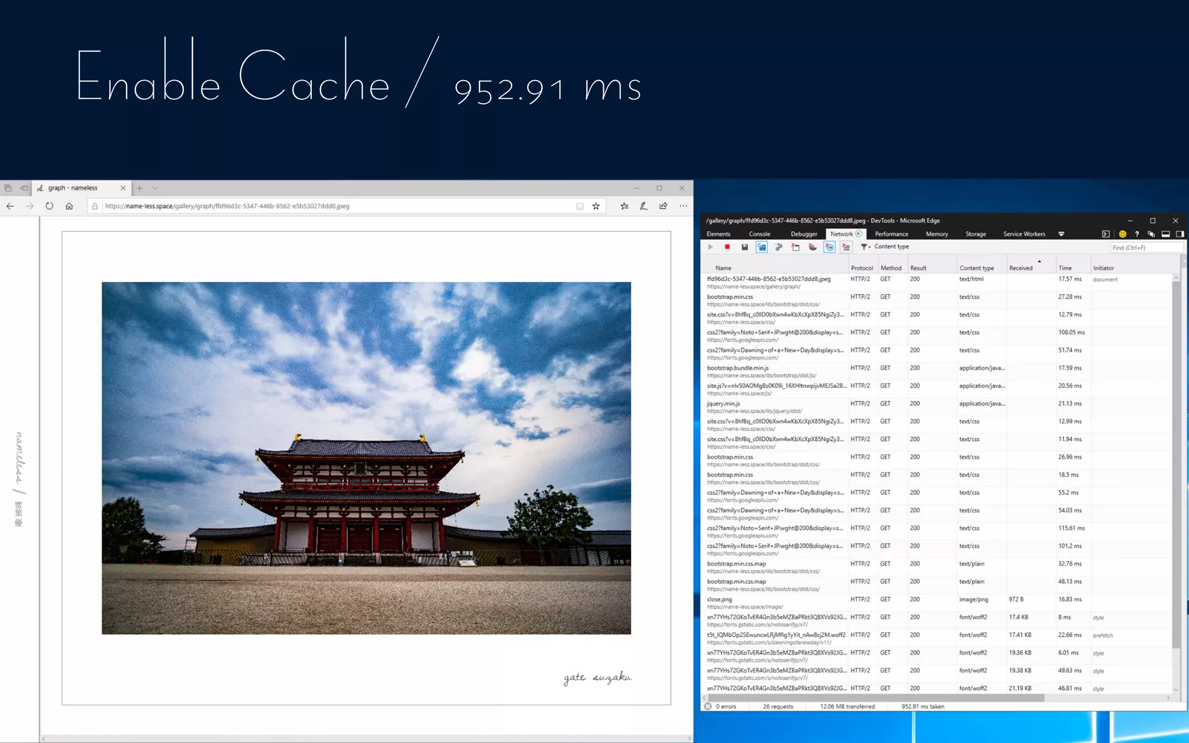The width and height of the screenshot is (1189, 743).
Task: Click the Edge page horizontal scrollbar
Action: 366,739
